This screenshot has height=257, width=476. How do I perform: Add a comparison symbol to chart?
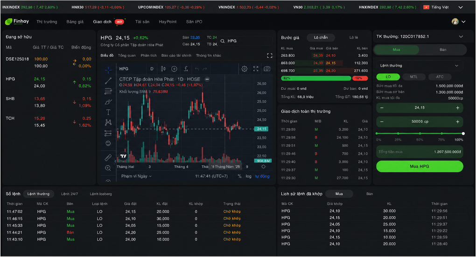[174, 69]
